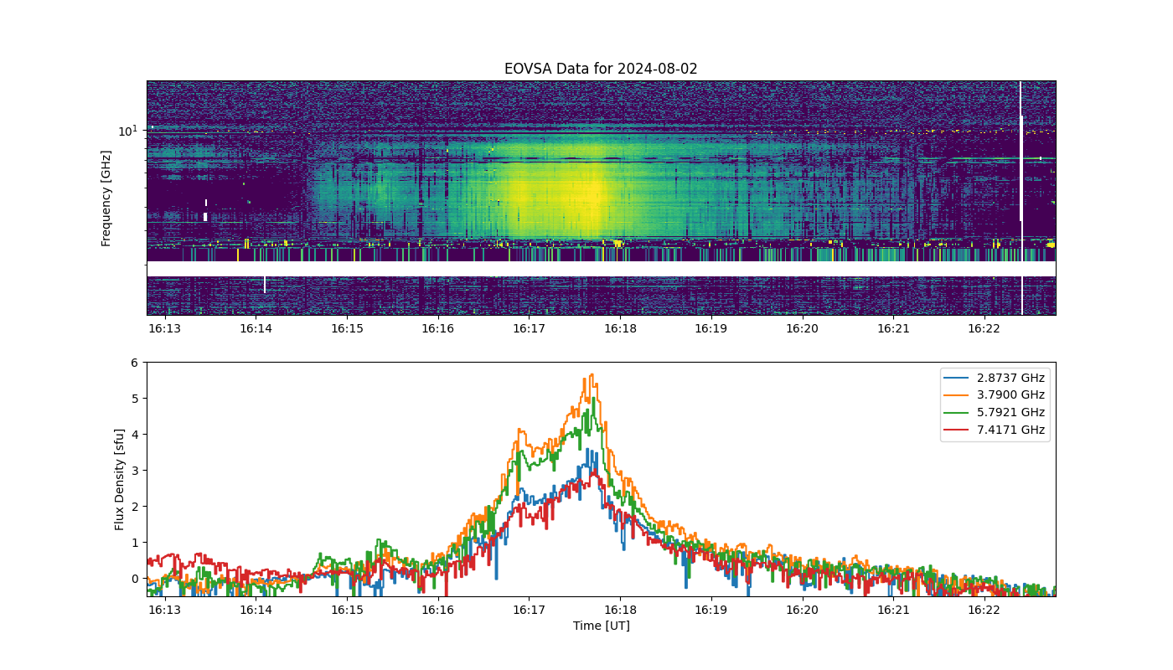Click the flux axis tick label 4

(134, 435)
